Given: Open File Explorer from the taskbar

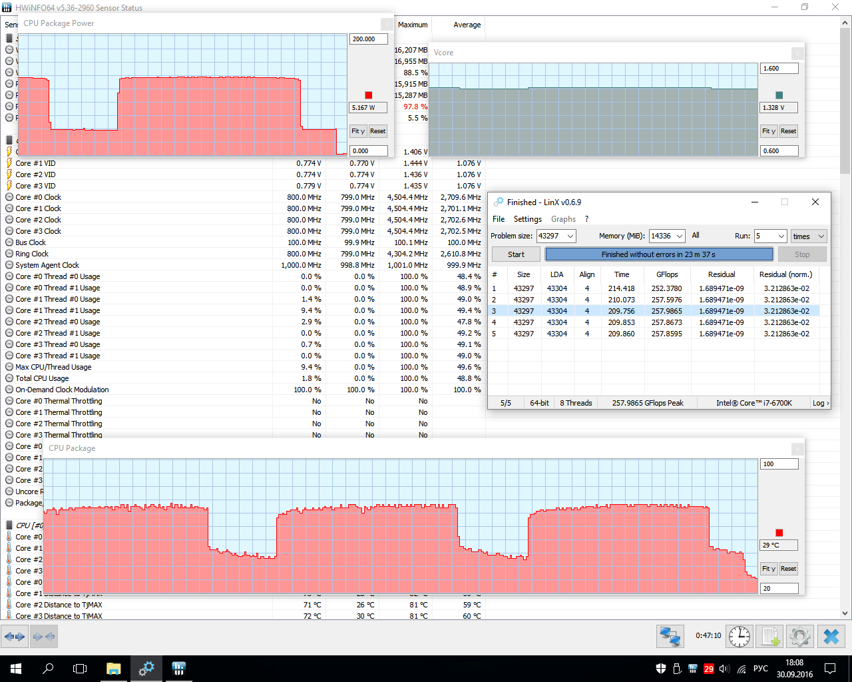Looking at the screenshot, I should pyautogui.click(x=113, y=669).
